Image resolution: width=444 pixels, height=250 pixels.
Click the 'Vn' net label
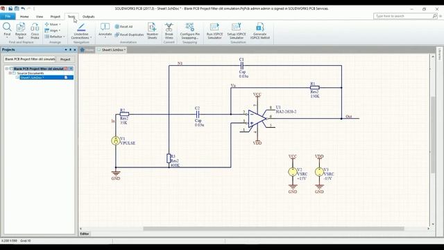point(233,85)
